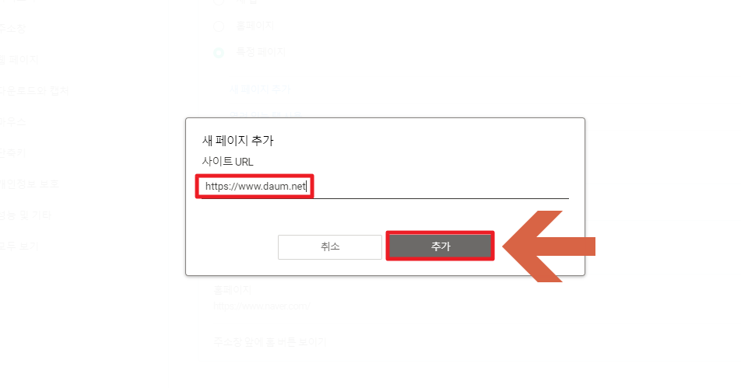Click the 홈페이지 heading below the dialog

pyautogui.click(x=233, y=289)
